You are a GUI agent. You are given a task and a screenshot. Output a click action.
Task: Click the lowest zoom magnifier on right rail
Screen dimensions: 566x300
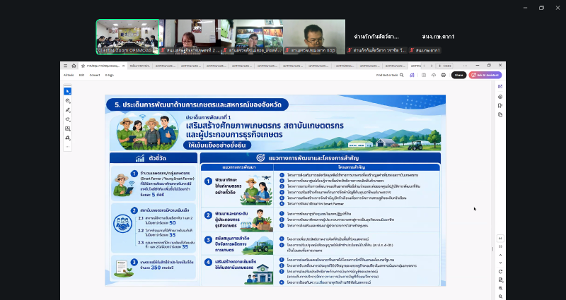click(x=500, y=296)
